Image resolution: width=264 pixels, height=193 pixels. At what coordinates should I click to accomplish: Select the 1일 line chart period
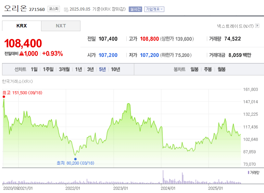[34, 69]
